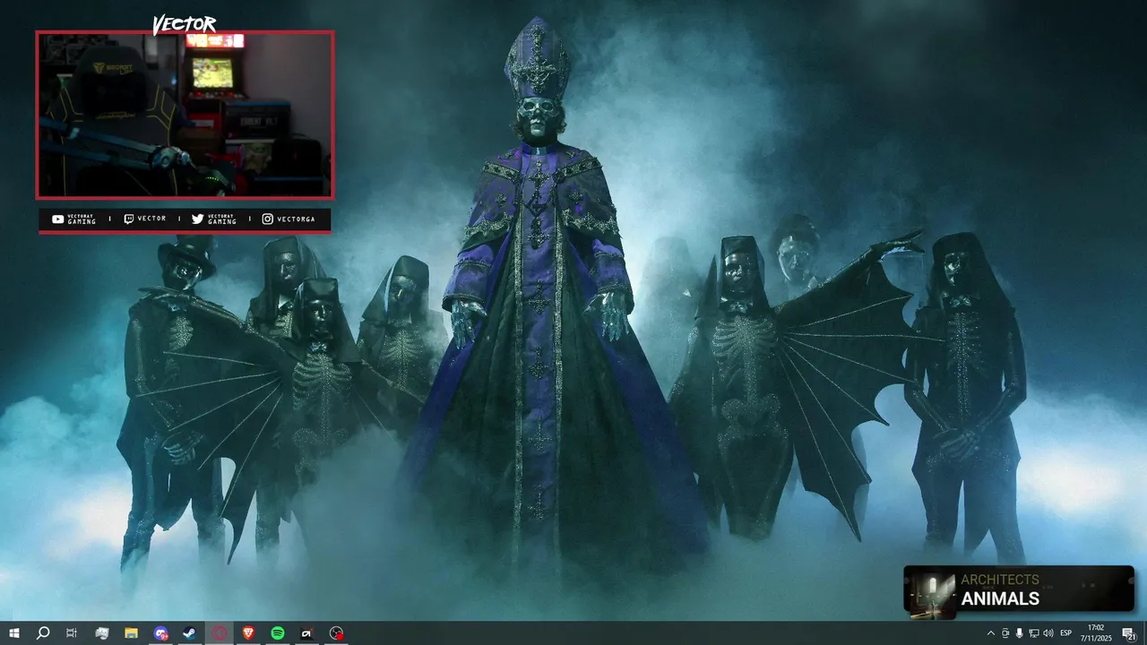Click ARCHITECTS artist text in widget

(x=1000, y=580)
